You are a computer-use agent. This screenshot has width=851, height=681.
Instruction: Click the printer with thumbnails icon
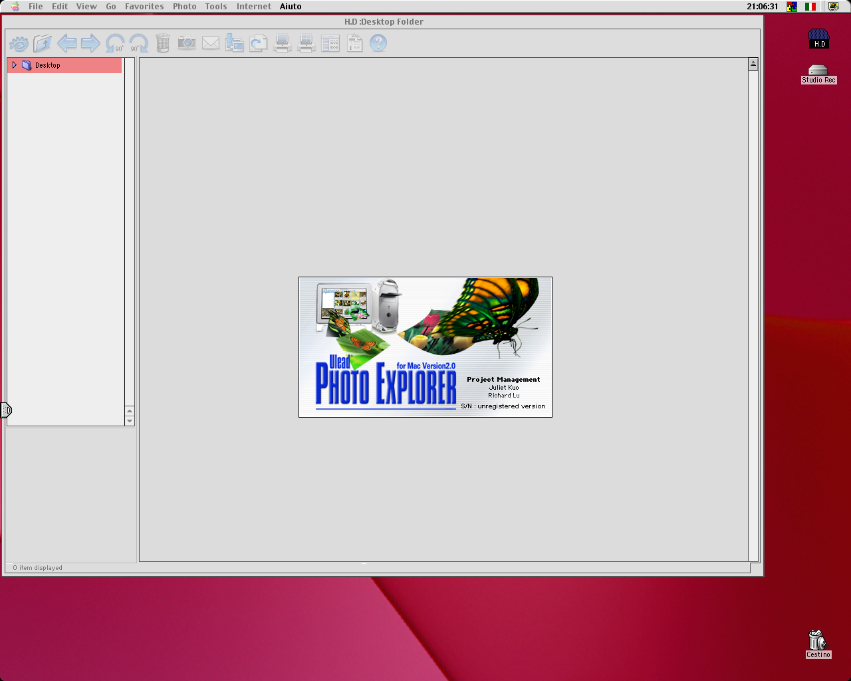tap(306, 44)
